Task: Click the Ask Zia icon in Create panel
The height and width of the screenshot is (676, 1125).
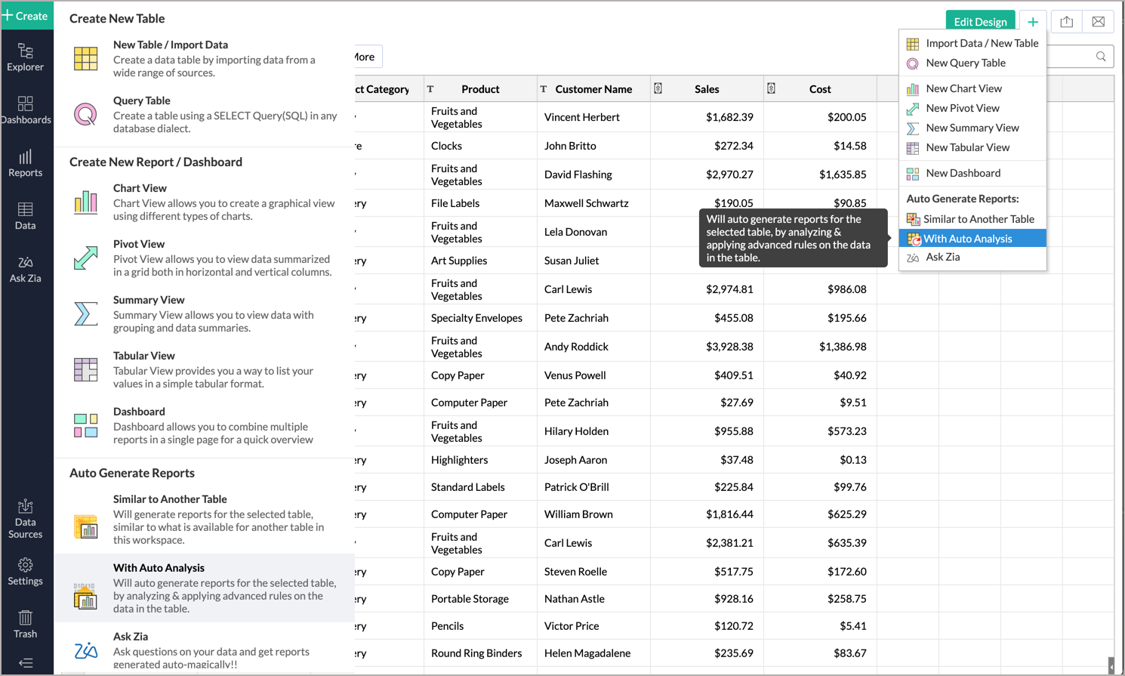Action: tap(85, 650)
